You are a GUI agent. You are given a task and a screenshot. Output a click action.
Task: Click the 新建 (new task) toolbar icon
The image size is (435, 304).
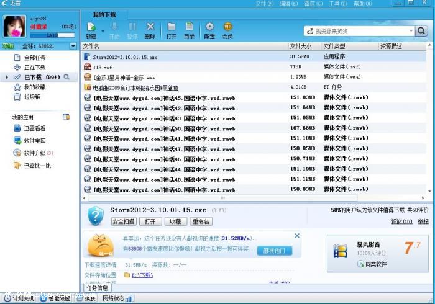90,27
